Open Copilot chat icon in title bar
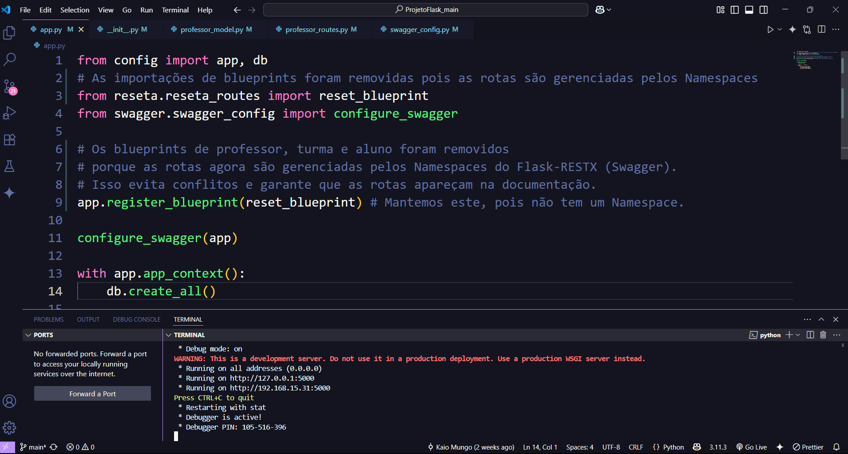The height and width of the screenshot is (454, 848). click(x=600, y=10)
